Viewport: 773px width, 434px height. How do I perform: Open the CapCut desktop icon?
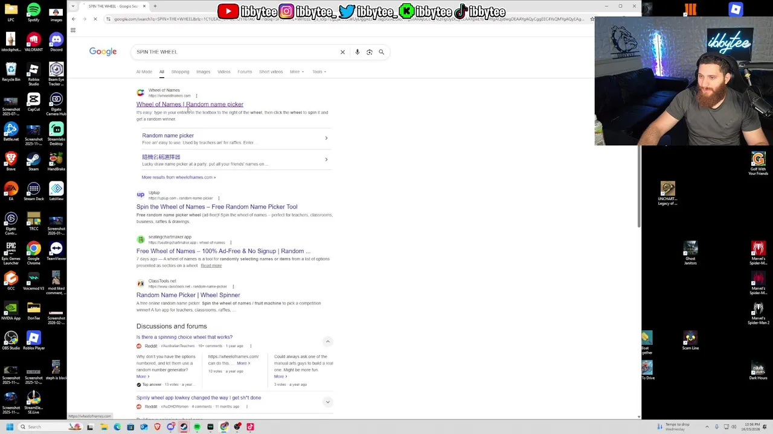click(x=34, y=101)
